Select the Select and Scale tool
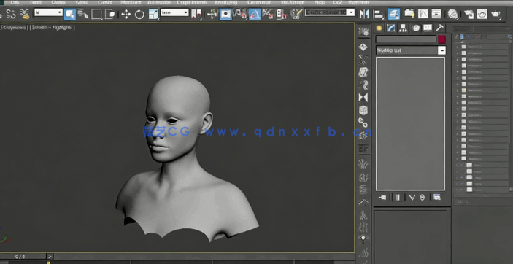This screenshot has height=264, width=513. 153,14
